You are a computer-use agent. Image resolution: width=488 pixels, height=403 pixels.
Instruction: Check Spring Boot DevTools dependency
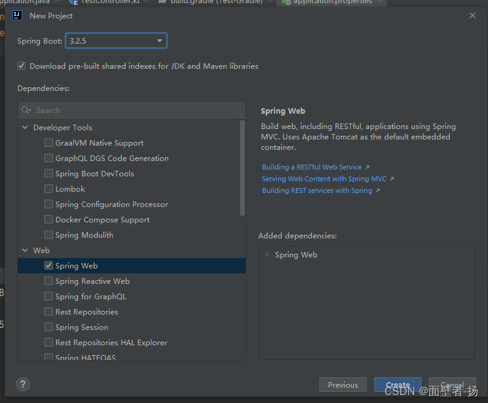coord(49,173)
